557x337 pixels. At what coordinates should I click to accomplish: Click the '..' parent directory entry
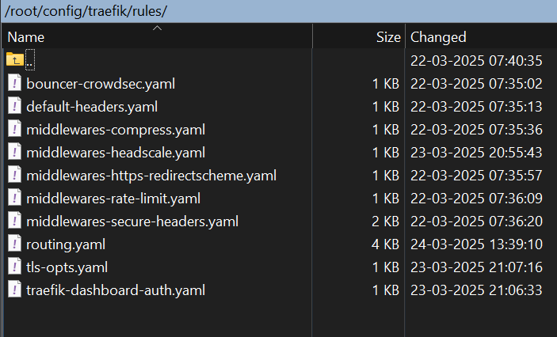point(30,60)
